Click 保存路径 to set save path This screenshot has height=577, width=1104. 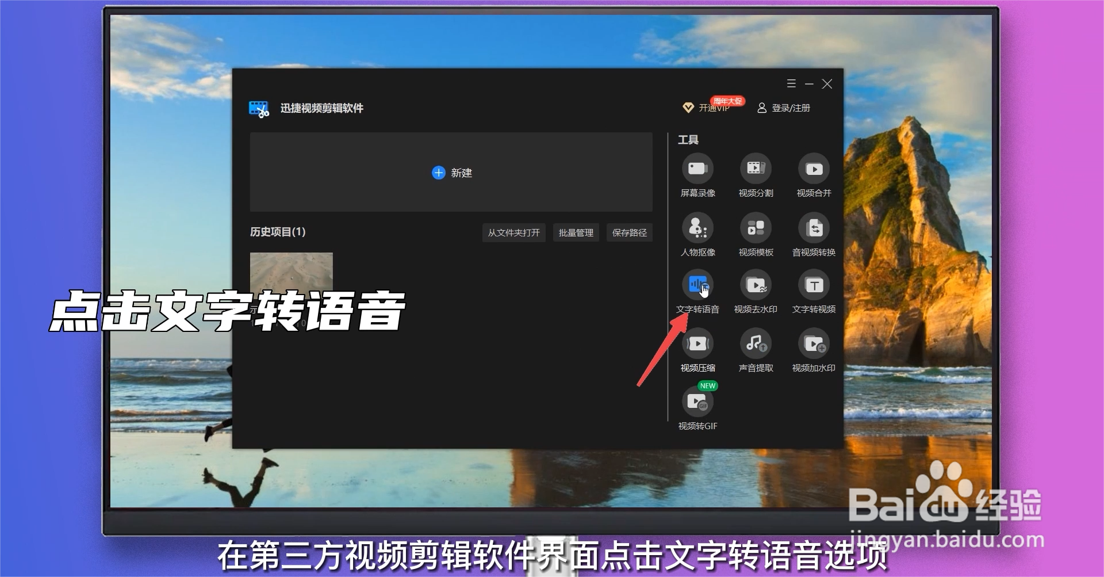tap(629, 232)
